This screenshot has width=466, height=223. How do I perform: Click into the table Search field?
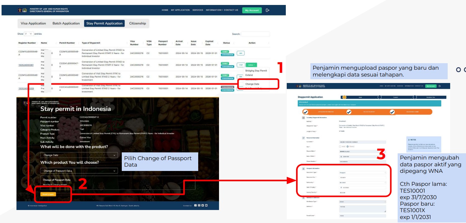click(x=255, y=34)
